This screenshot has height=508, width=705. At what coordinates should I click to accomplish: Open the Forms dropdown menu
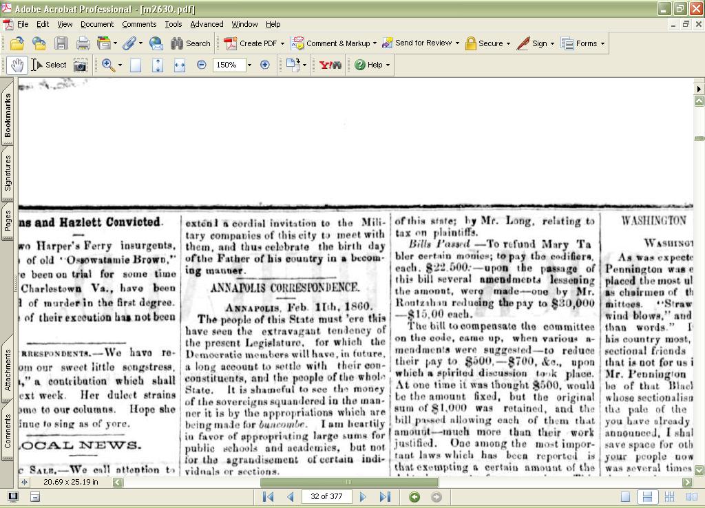pyautogui.click(x=602, y=43)
